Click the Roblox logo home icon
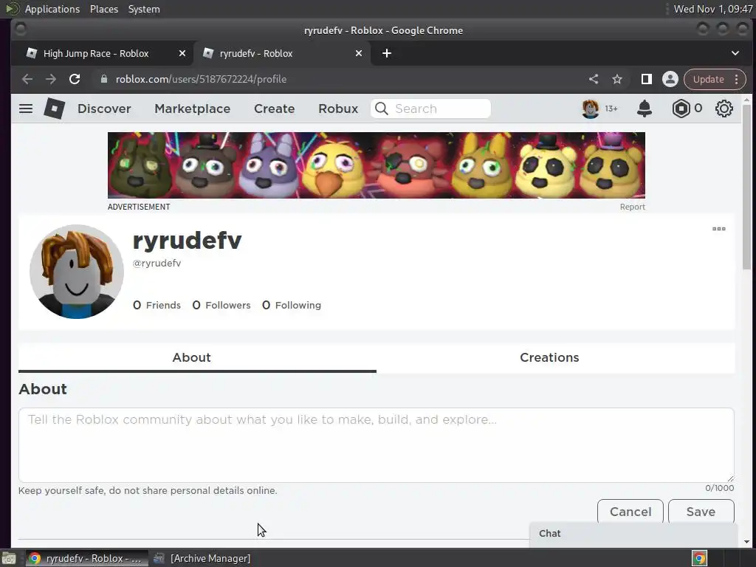Viewport: 756px width, 567px height. 55,109
